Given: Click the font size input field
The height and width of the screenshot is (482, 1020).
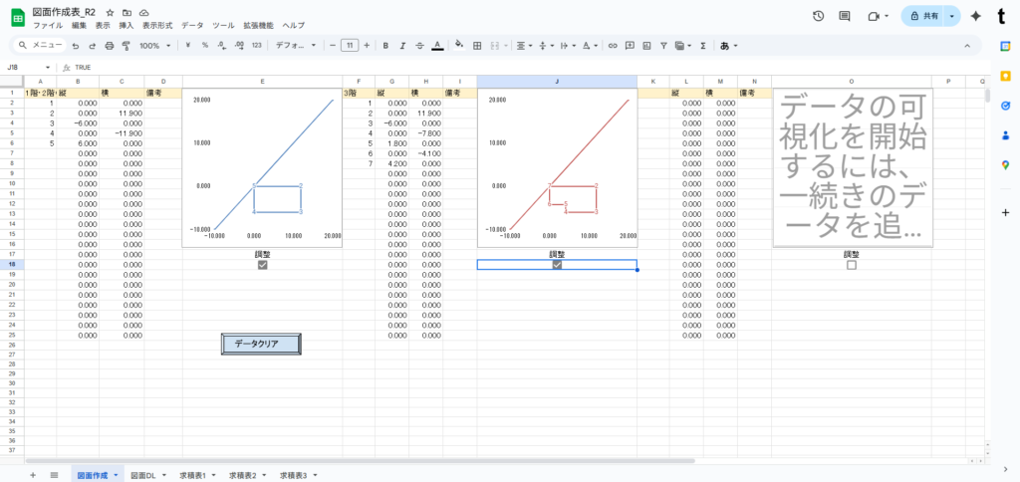Looking at the screenshot, I should click(x=350, y=46).
